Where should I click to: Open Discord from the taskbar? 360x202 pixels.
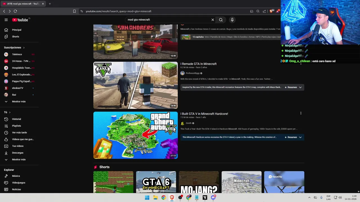point(213,198)
